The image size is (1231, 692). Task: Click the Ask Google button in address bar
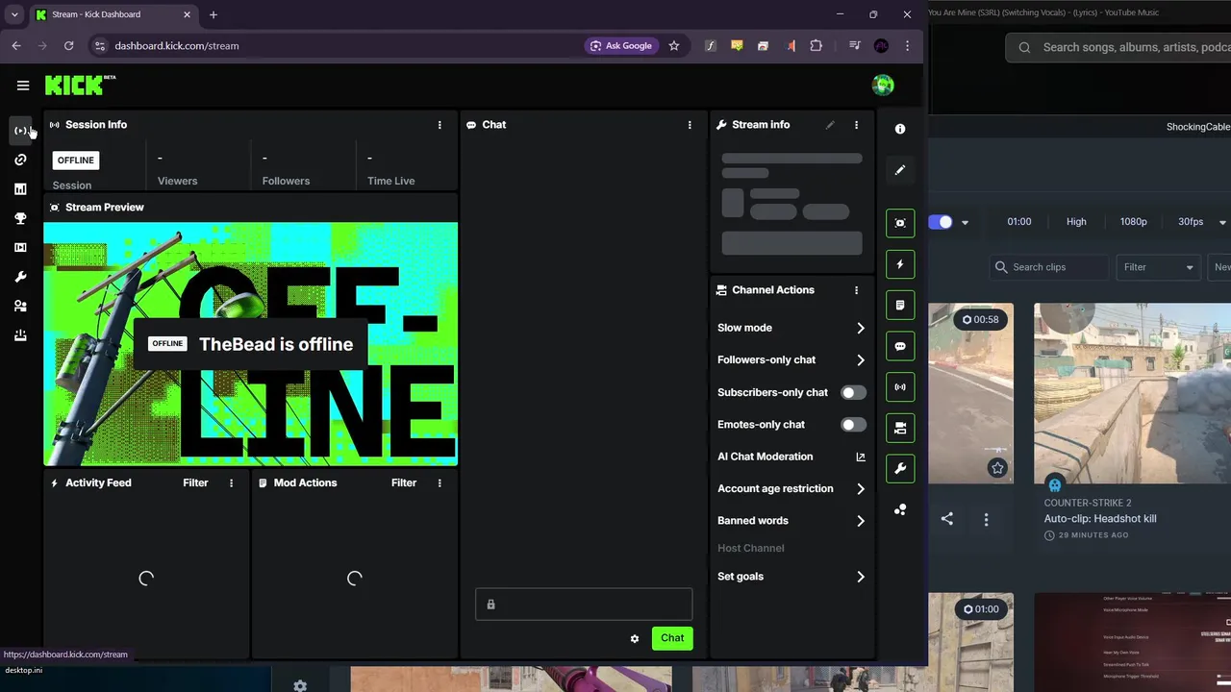pyautogui.click(x=621, y=45)
